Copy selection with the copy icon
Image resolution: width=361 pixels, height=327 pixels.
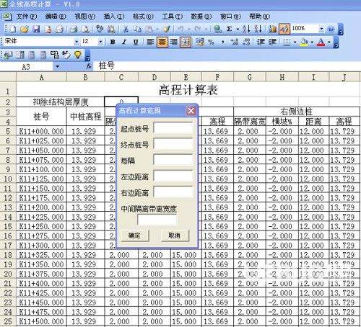point(137,30)
